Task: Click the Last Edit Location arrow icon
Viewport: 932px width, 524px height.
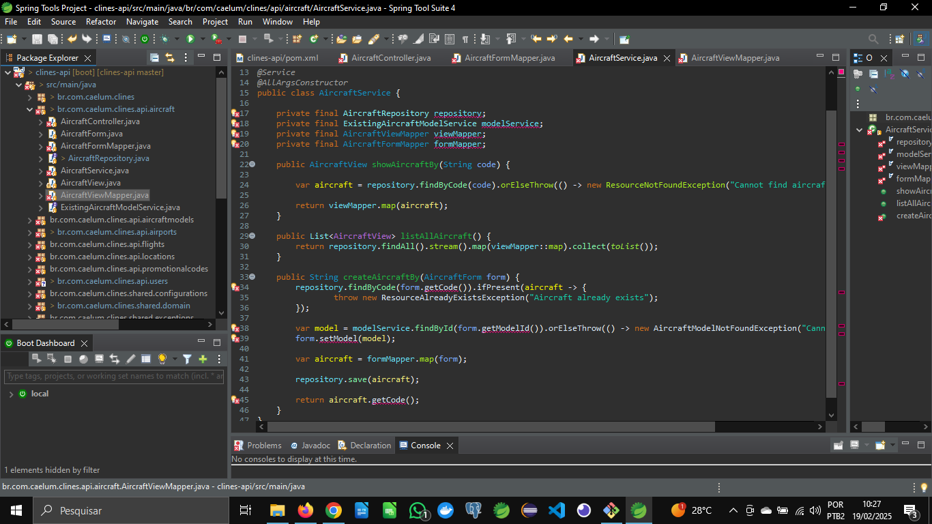Action: [x=536, y=39]
